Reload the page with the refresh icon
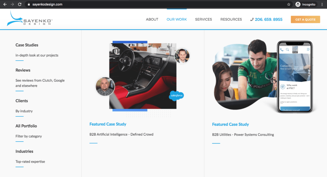Image resolution: width=327 pixels, height=177 pixels. 20,4
